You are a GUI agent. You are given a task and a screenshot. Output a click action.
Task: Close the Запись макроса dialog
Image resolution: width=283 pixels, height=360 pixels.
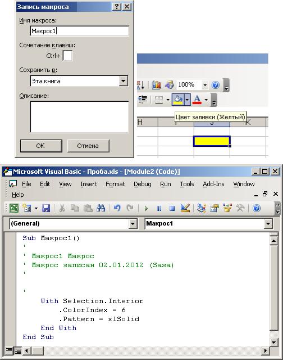(127, 7)
